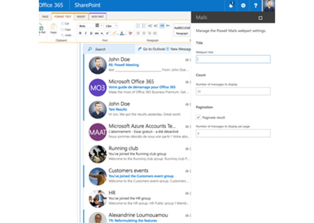Decrease paragraph indent

(x=150, y=26)
